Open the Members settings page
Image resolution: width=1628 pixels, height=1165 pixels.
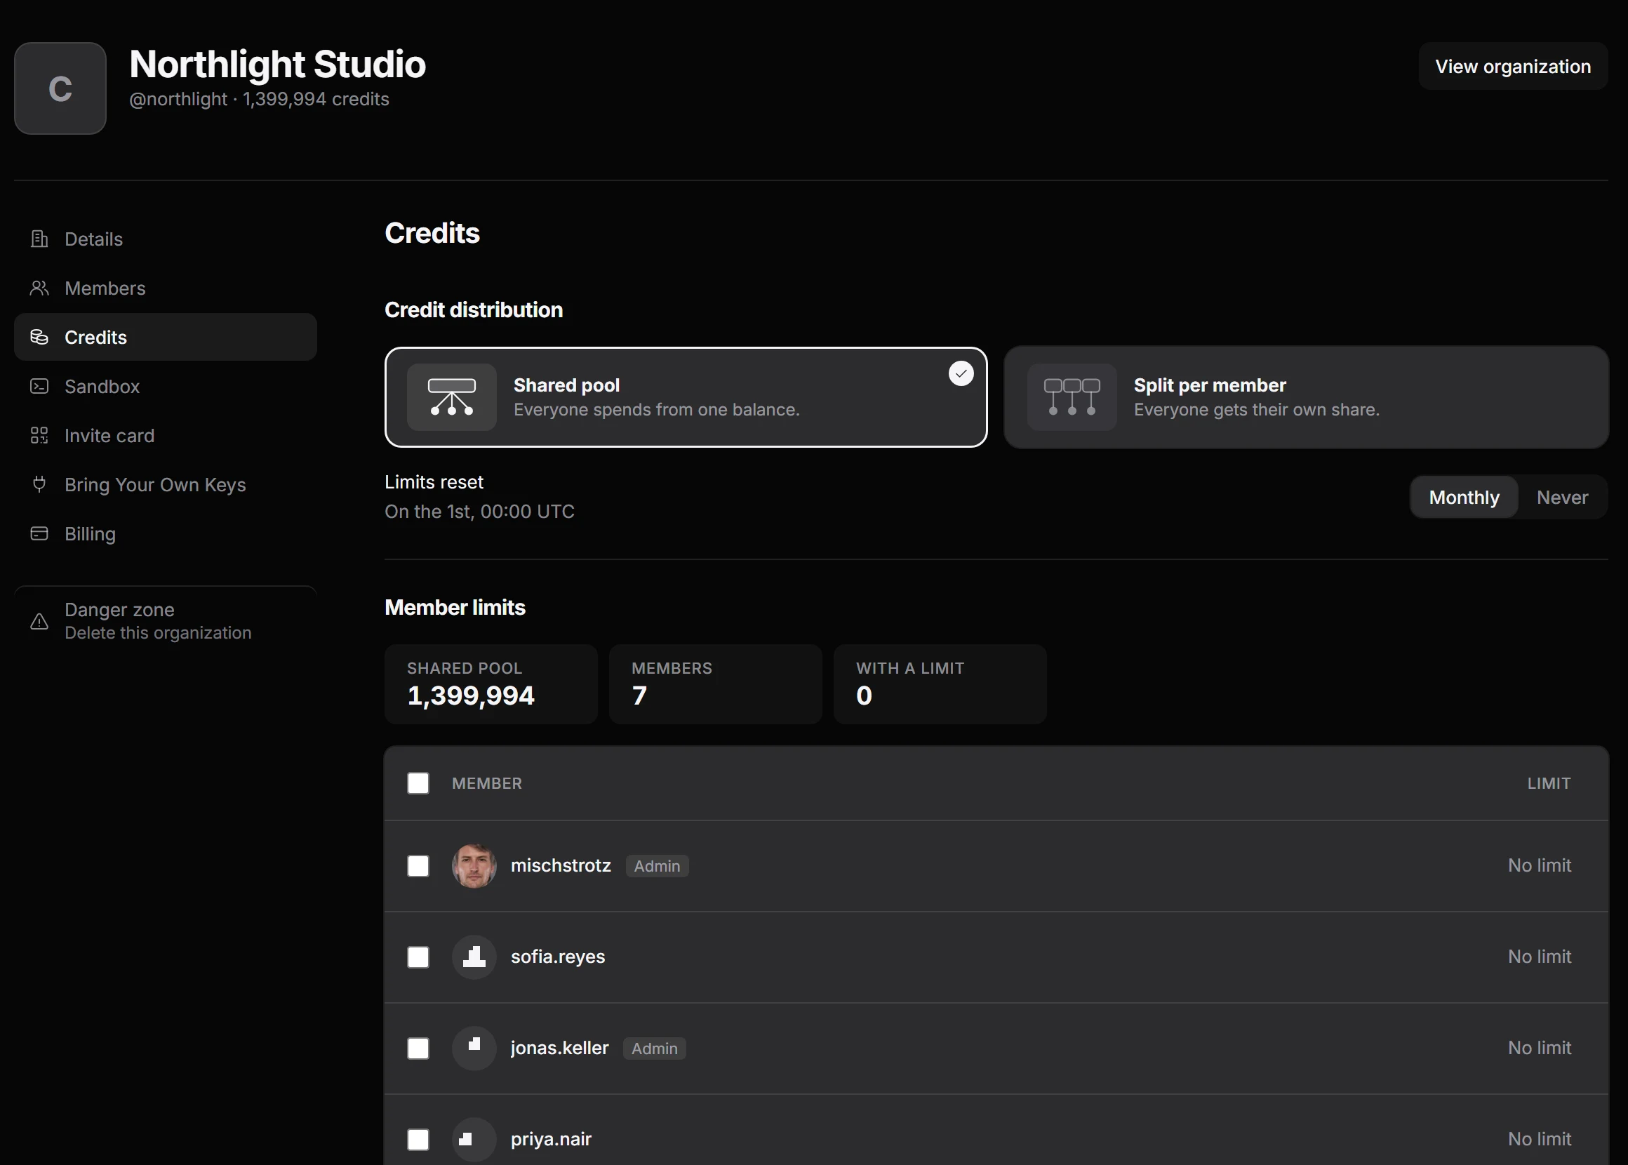coord(166,288)
